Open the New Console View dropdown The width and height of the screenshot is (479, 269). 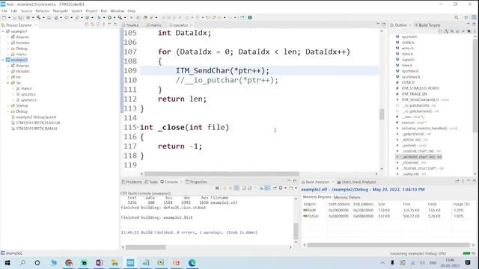296,188
